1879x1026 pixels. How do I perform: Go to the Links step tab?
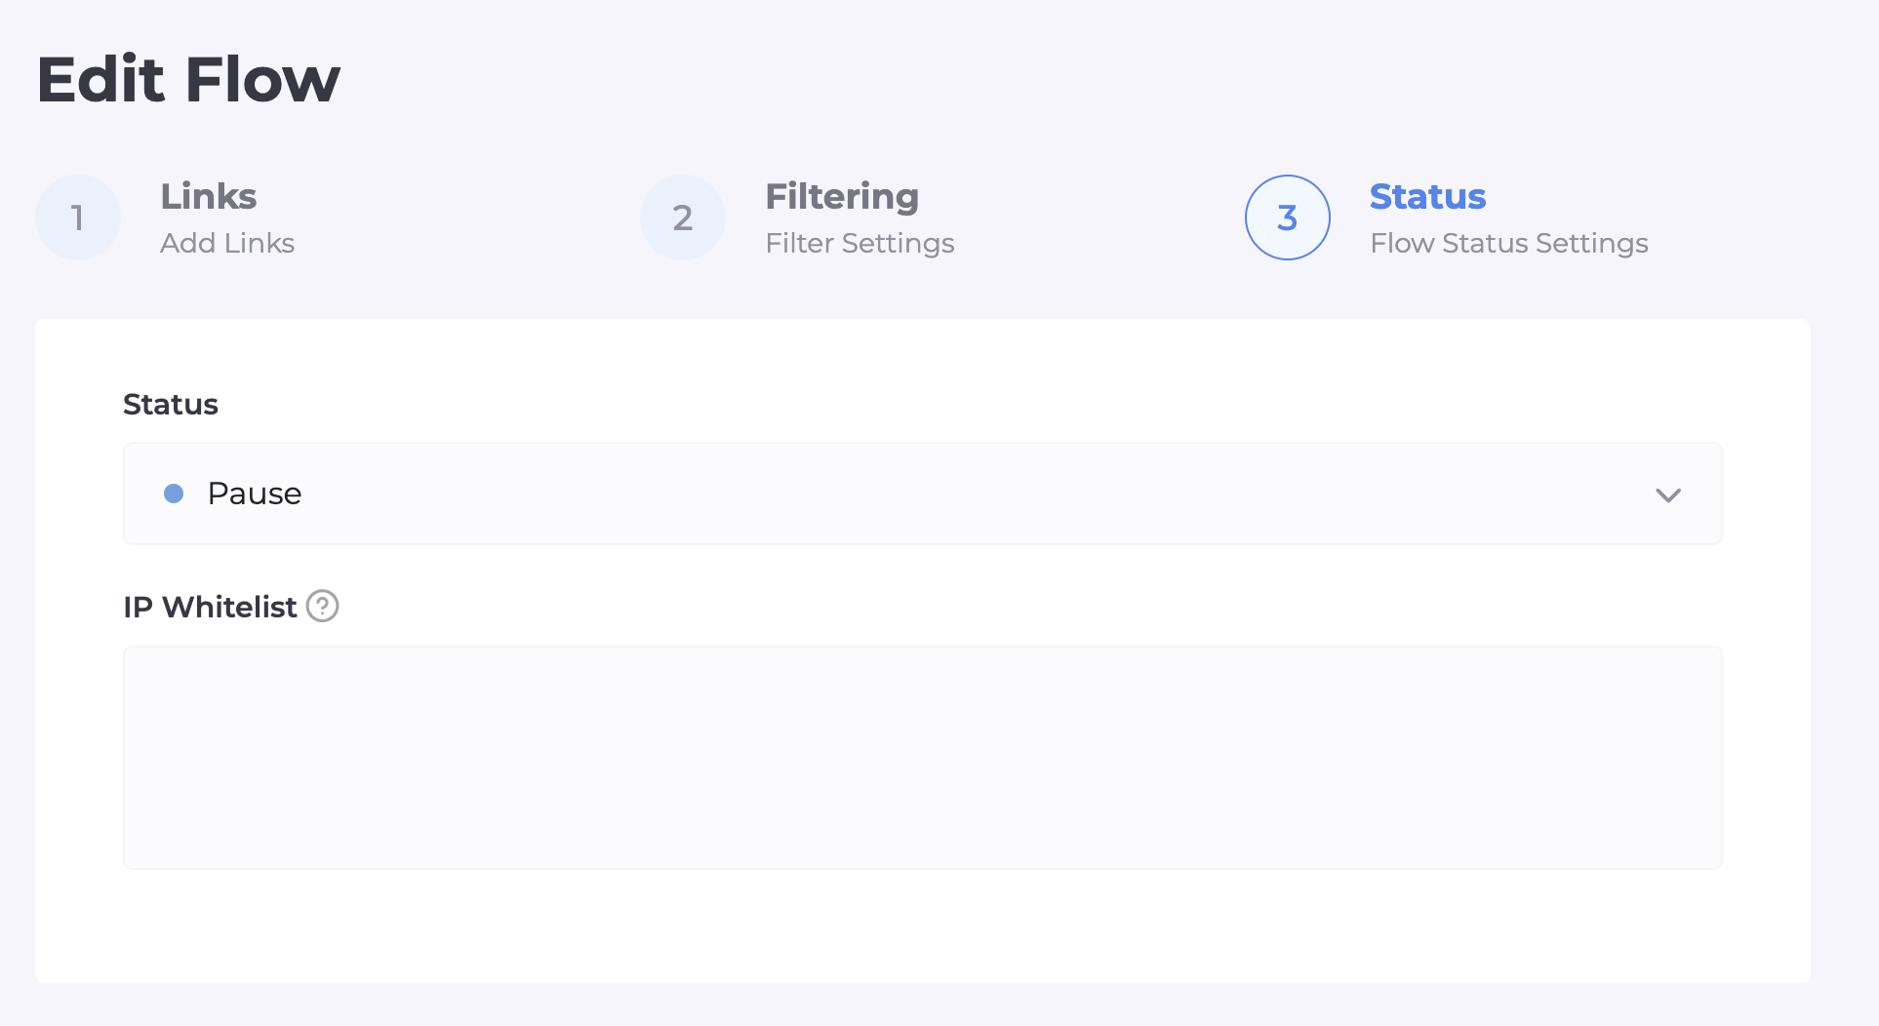point(209,197)
